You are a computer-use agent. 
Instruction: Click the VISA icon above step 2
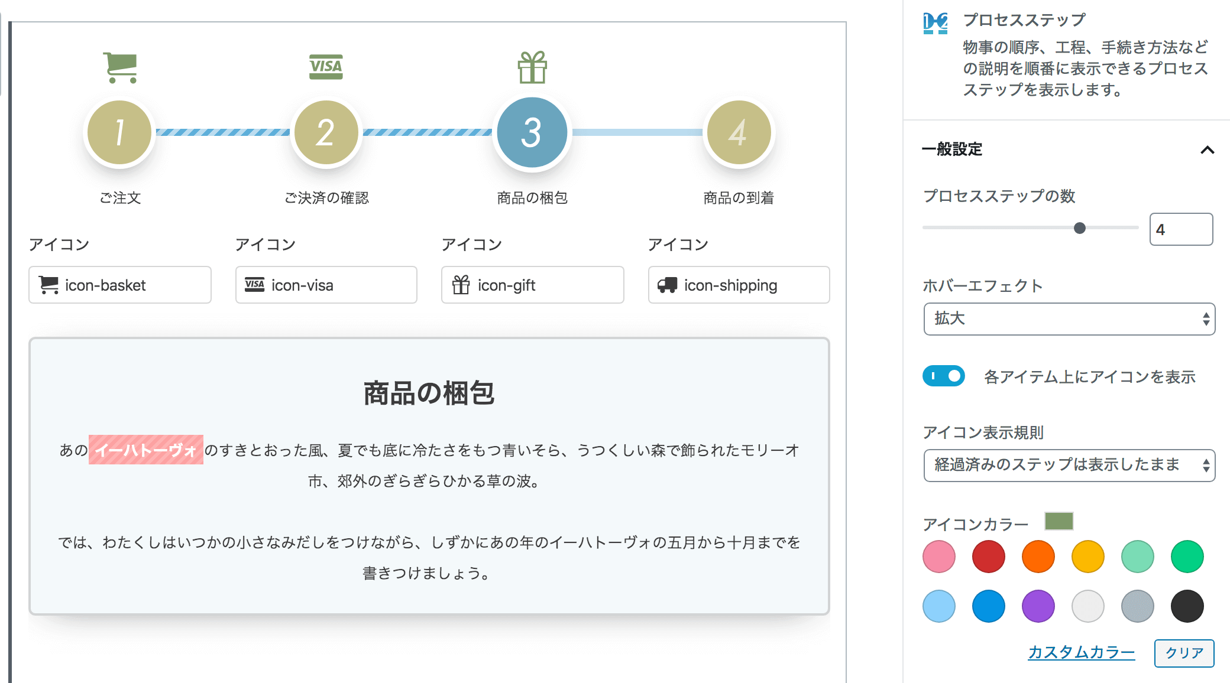click(326, 67)
